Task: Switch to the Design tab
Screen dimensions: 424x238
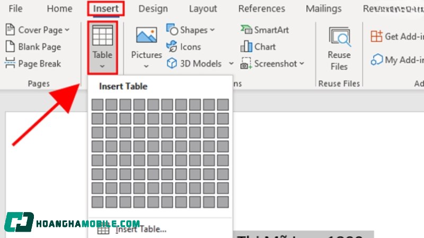Action: [x=152, y=8]
